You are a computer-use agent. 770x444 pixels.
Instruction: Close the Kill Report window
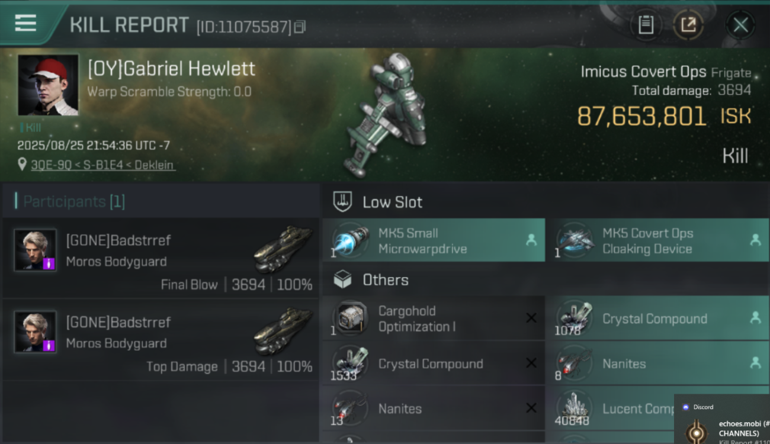coord(740,25)
